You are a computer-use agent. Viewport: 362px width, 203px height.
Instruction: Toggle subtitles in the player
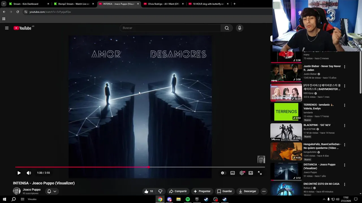[232, 173]
